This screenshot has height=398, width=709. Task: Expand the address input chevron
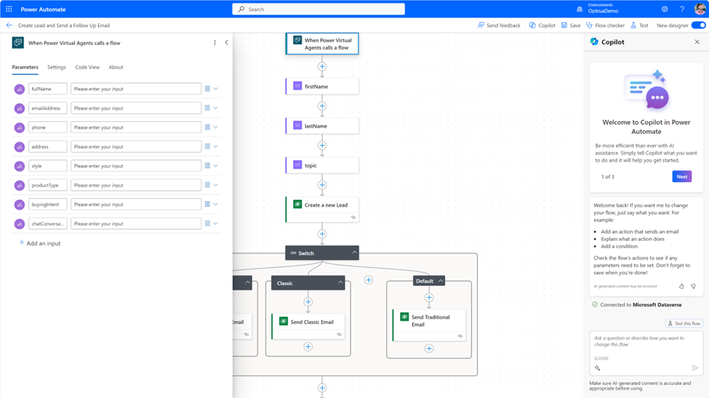pos(216,146)
